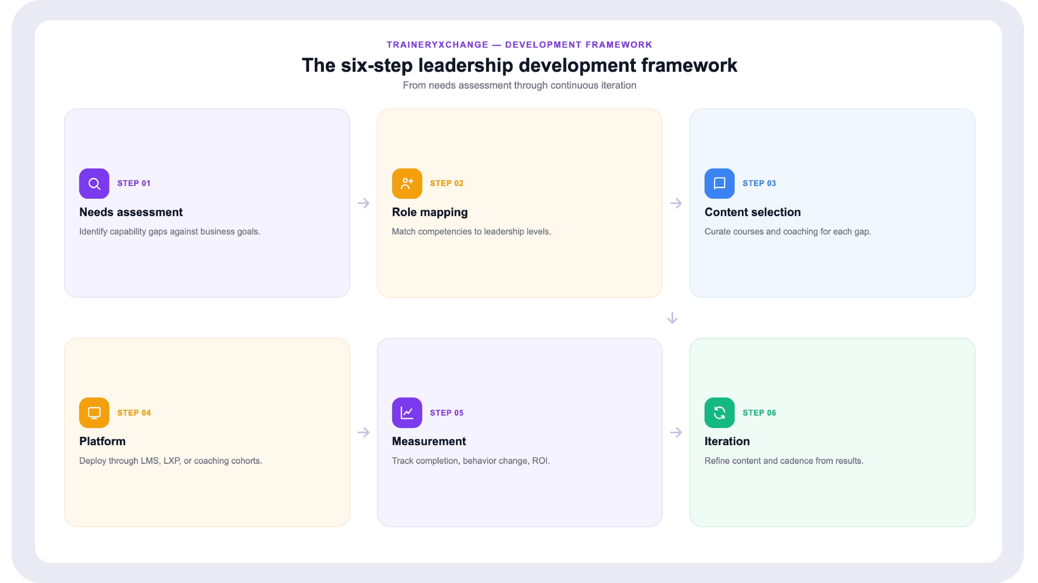Select the 'STEP 02' label
Viewport: 1038px width, 583px height.
446,183
